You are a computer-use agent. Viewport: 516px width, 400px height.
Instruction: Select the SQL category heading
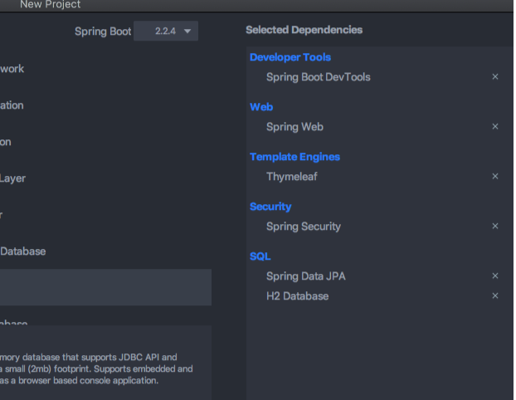[x=260, y=256]
